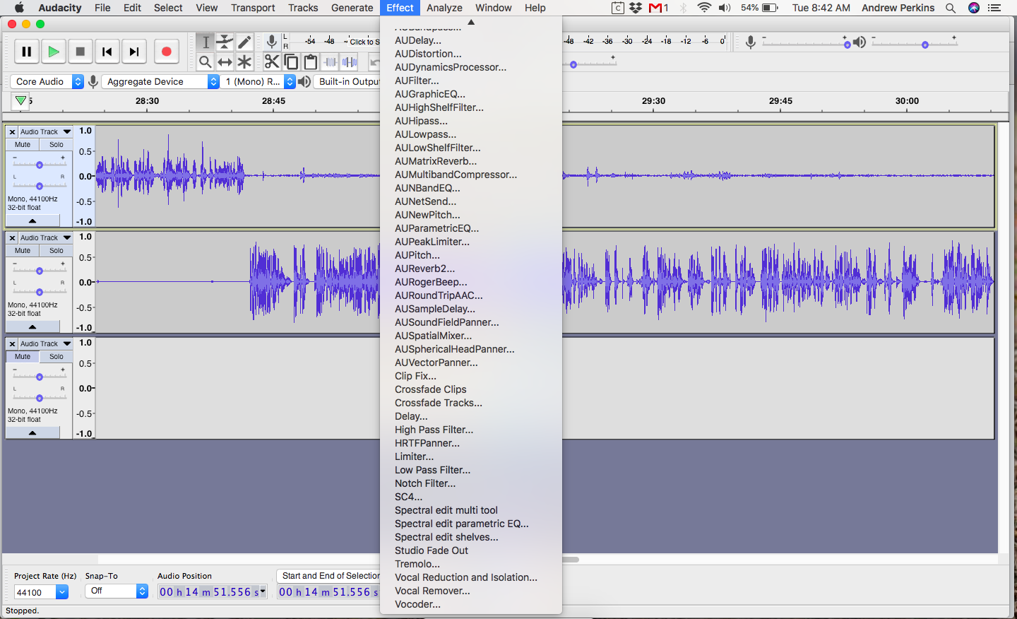Cut the selected audio with scissors icon
The height and width of the screenshot is (619, 1017).
click(272, 61)
